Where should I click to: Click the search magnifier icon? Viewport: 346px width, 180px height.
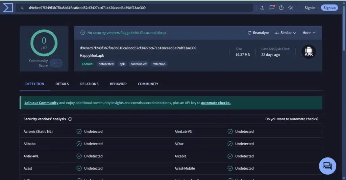[x=22, y=8]
